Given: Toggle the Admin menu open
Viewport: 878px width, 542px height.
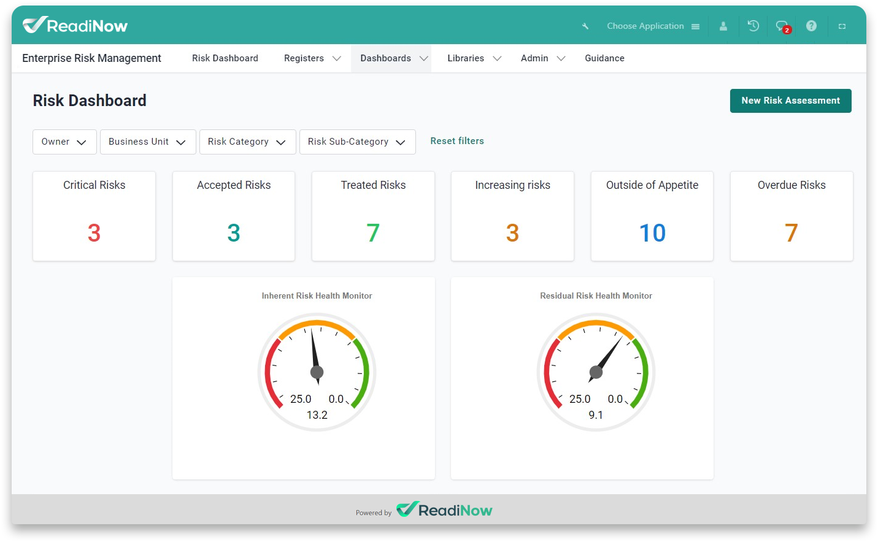Looking at the screenshot, I should coord(542,58).
